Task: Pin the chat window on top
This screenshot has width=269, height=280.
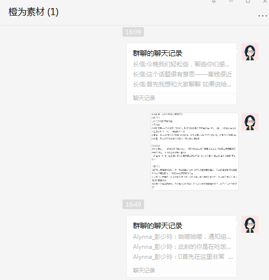Action: click(214, 2)
